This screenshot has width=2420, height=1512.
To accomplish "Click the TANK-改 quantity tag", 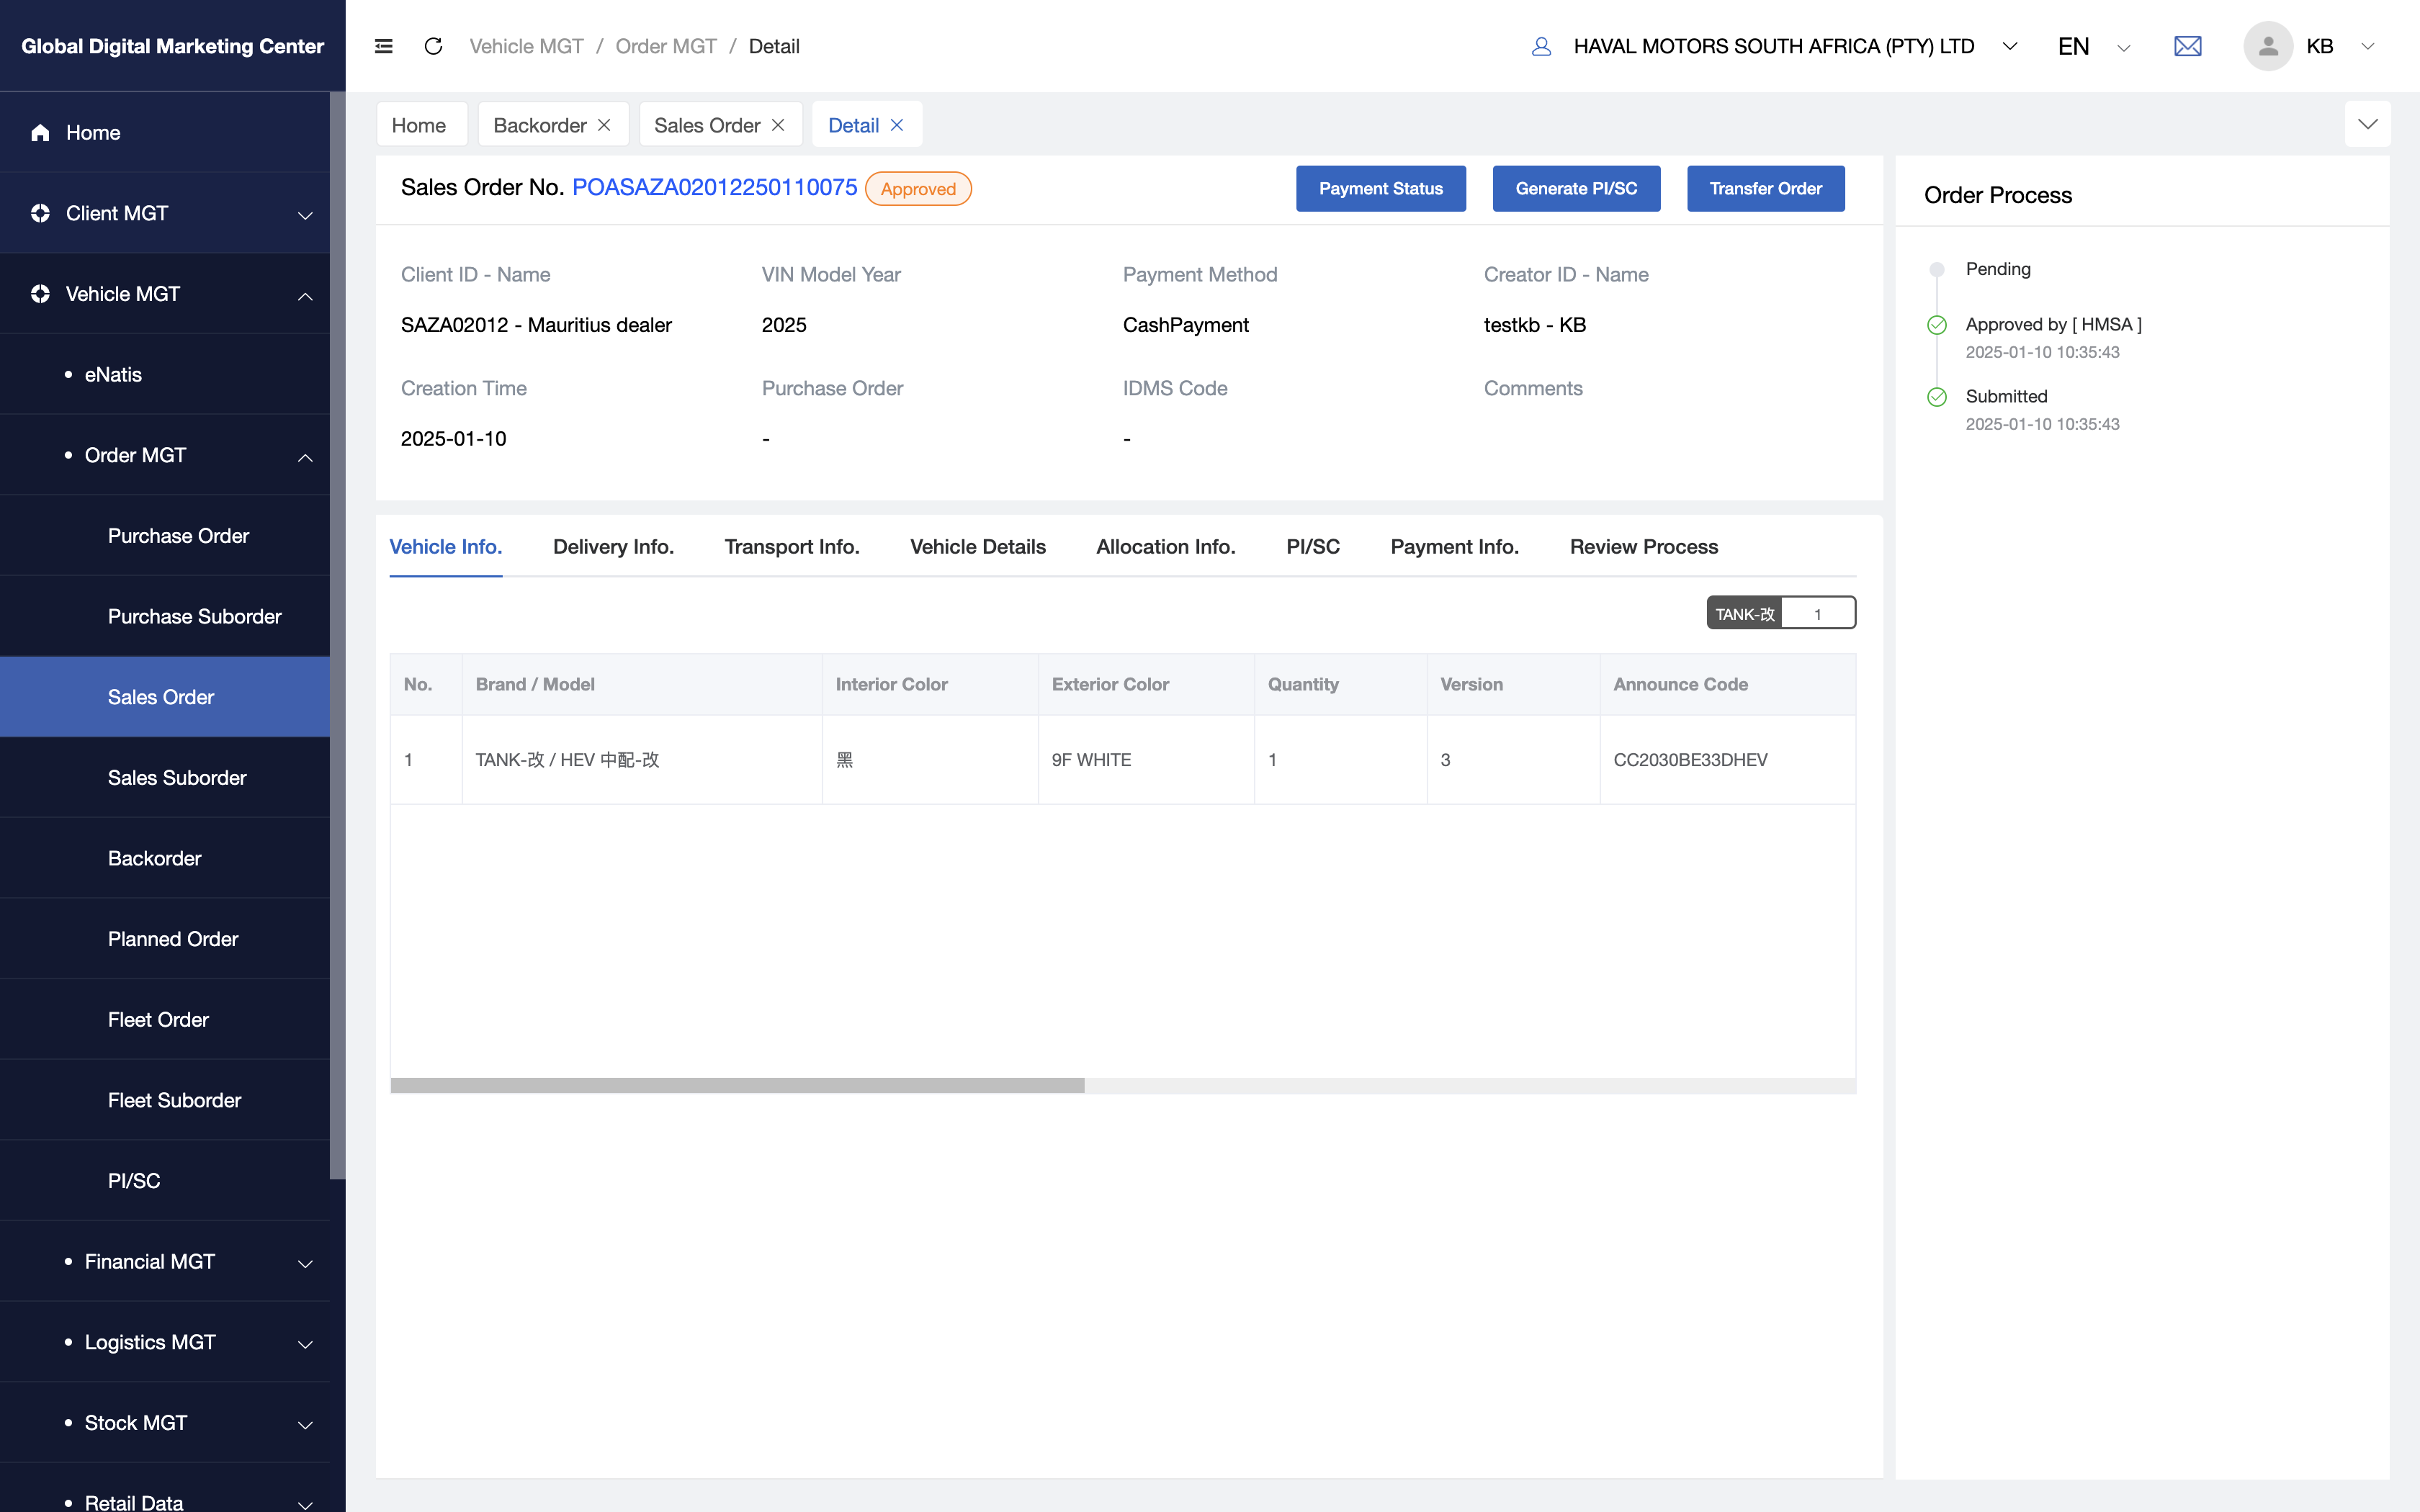I will [1781, 613].
